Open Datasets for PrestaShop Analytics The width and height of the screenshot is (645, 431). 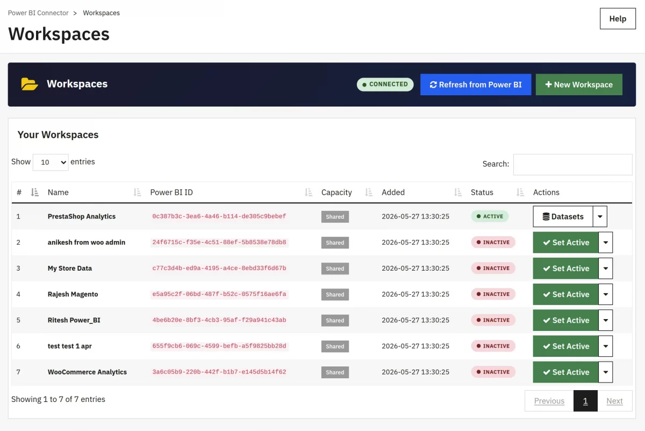(x=563, y=216)
